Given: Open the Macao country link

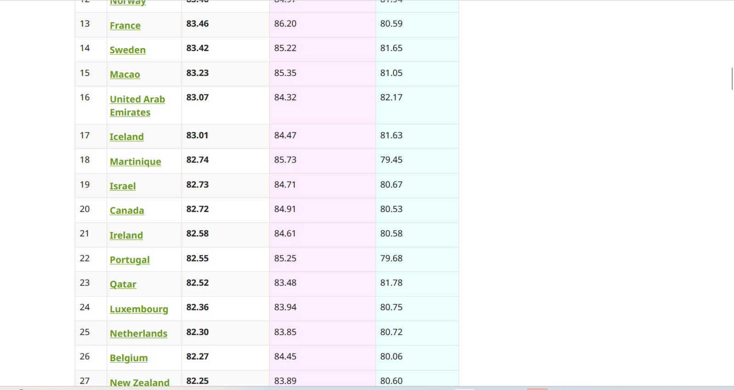Looking at the screenshot, I should click(x=125, y=75).
